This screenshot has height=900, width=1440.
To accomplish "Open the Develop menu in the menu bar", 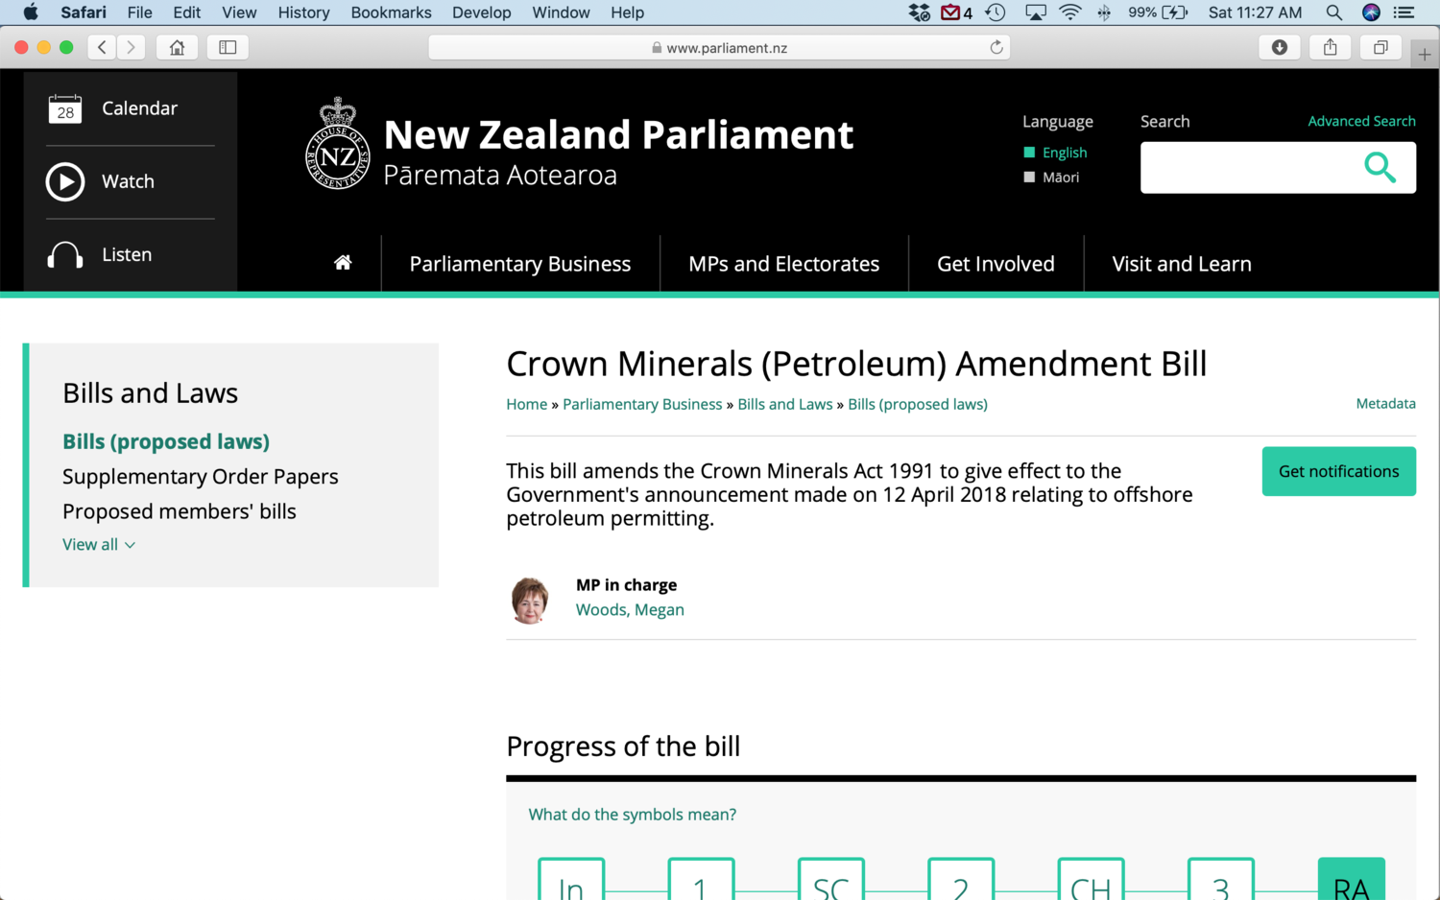I will [x=481, y=12].
